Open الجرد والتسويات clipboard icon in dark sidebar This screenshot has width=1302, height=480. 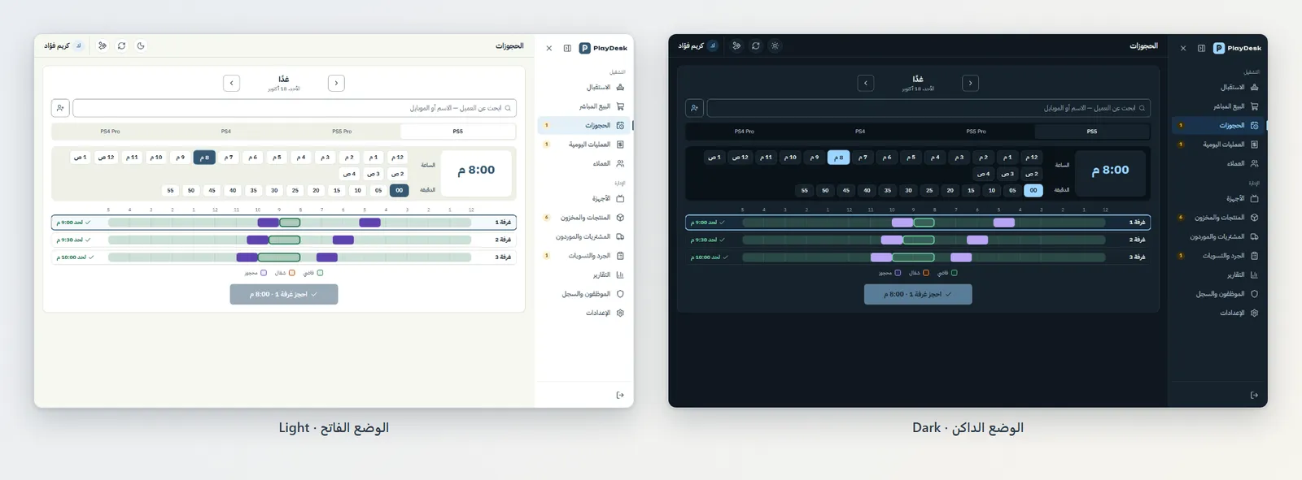pos(1254,256)
